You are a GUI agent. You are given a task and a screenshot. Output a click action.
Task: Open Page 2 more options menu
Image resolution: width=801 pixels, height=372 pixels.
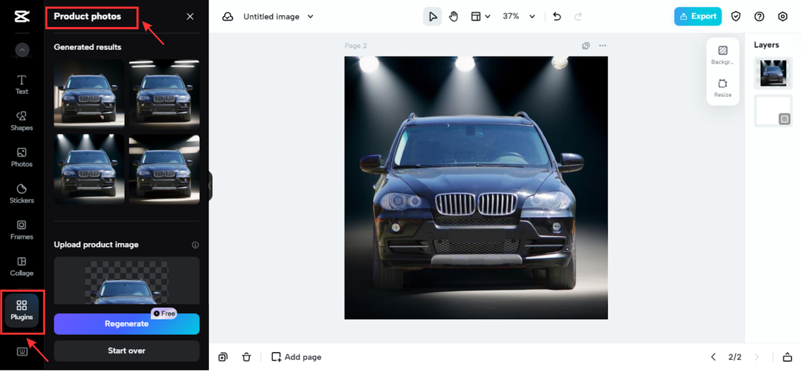(x=603, y=46)
